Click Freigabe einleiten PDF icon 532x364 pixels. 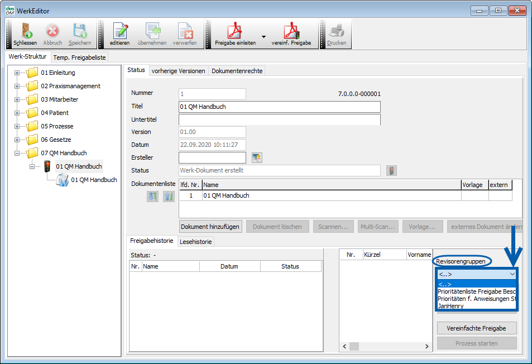[235, 31]
